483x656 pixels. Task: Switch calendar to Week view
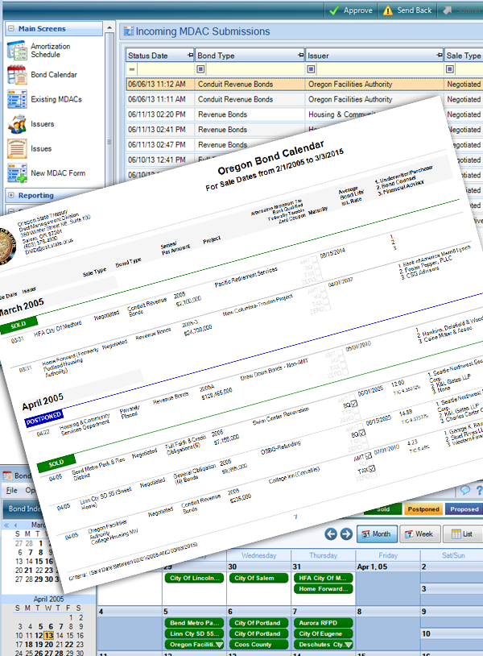[x=419, y=534]
